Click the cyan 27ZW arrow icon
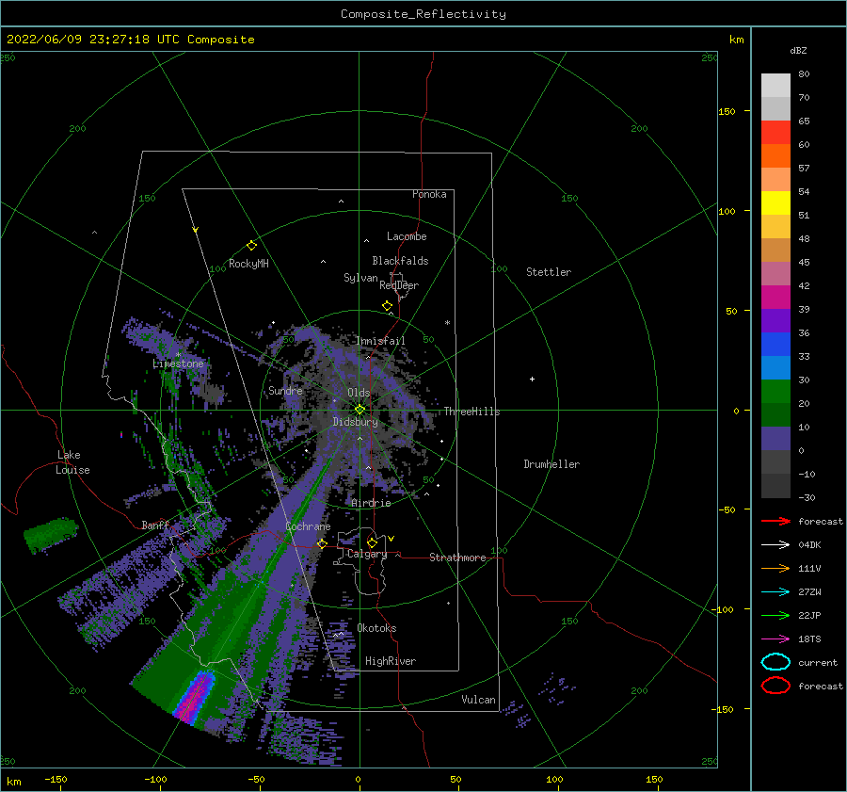This screenshot has height=792, width=847. pyautogui.click(x=775, y=592)
